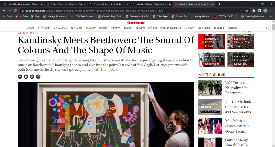Viewport: 275px width, 147px height.
Task: Open the Chrome profile avatar
Action: click(x=265, y=11)
